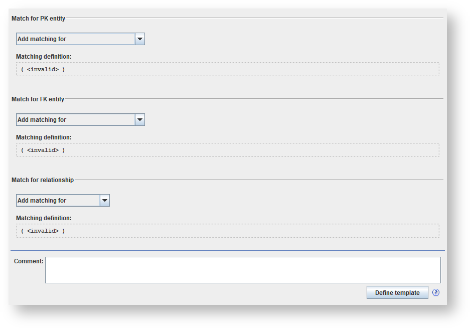Click the separator line above the Comment field
Viewport: 471px width, 329px height.
coord(227,250)
